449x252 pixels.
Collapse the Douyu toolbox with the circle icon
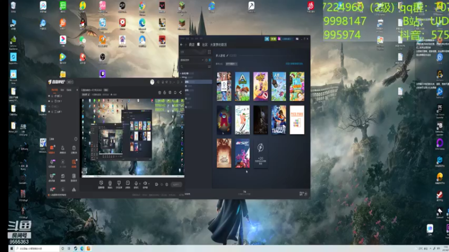point(76,139)
